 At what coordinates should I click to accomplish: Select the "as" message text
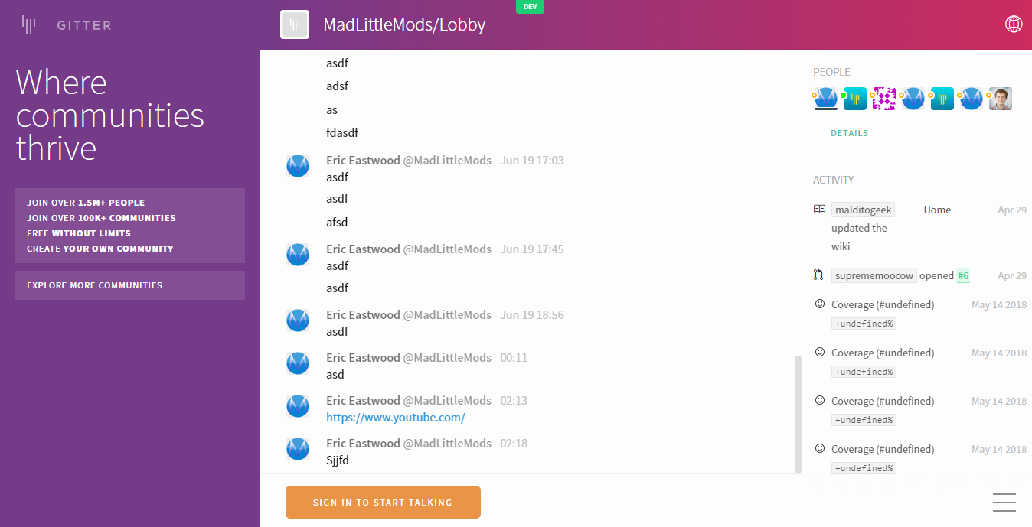click(332, 110)
